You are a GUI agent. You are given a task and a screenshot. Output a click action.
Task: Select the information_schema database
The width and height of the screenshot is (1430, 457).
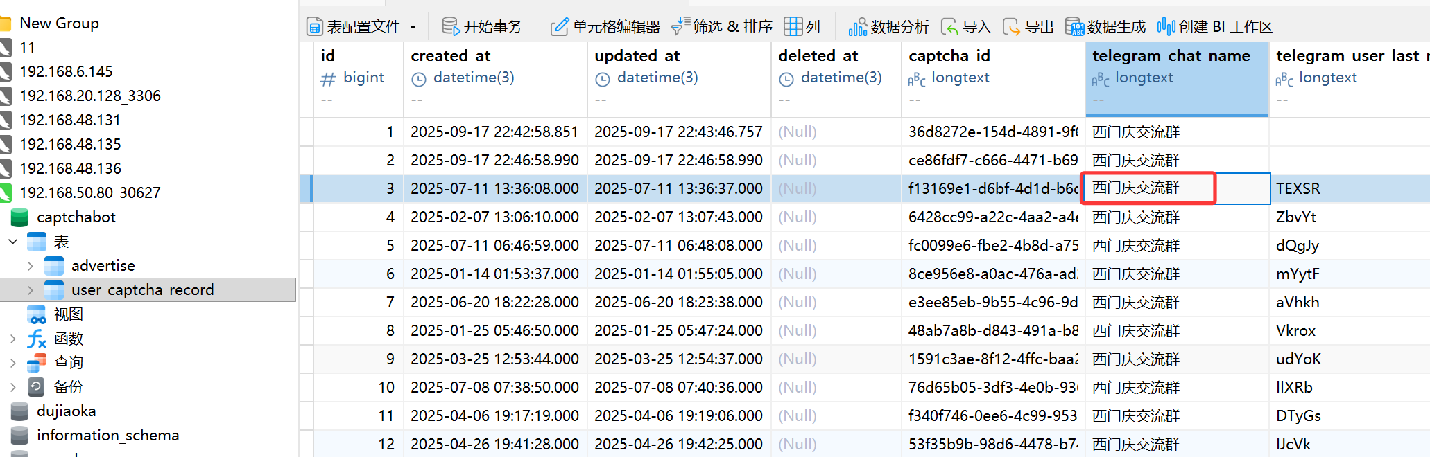click(107, 436)
